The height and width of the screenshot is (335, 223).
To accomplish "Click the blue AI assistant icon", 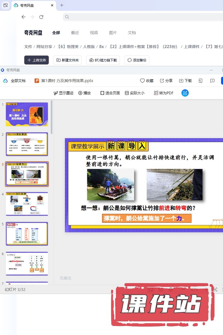I will [185, 93].
